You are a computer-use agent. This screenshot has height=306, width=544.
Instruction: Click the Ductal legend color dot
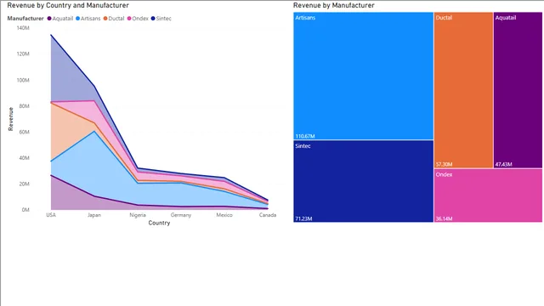click(x=105, y=19)
